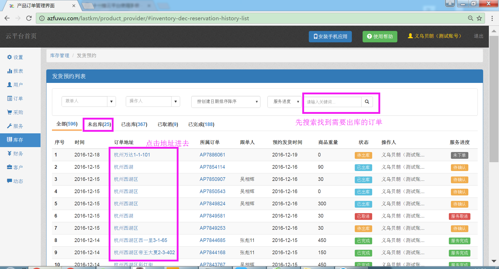Click 跟单人 combo box text field
Viewport: 499px width, 269px height.
click(x=84, y=101)
